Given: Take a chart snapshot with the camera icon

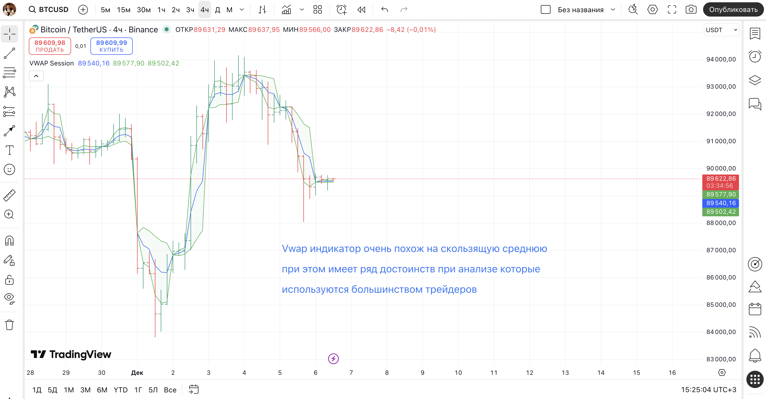Looking at the screenshot, I should pos(691,9).
